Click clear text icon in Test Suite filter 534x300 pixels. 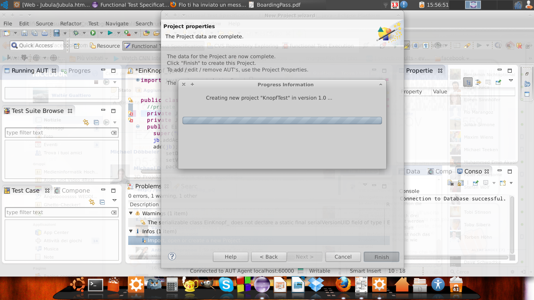(x=113, y=133)
